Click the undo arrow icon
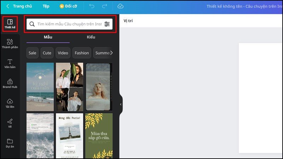This screenshot has width=283, height=159. tap(92, 6)
